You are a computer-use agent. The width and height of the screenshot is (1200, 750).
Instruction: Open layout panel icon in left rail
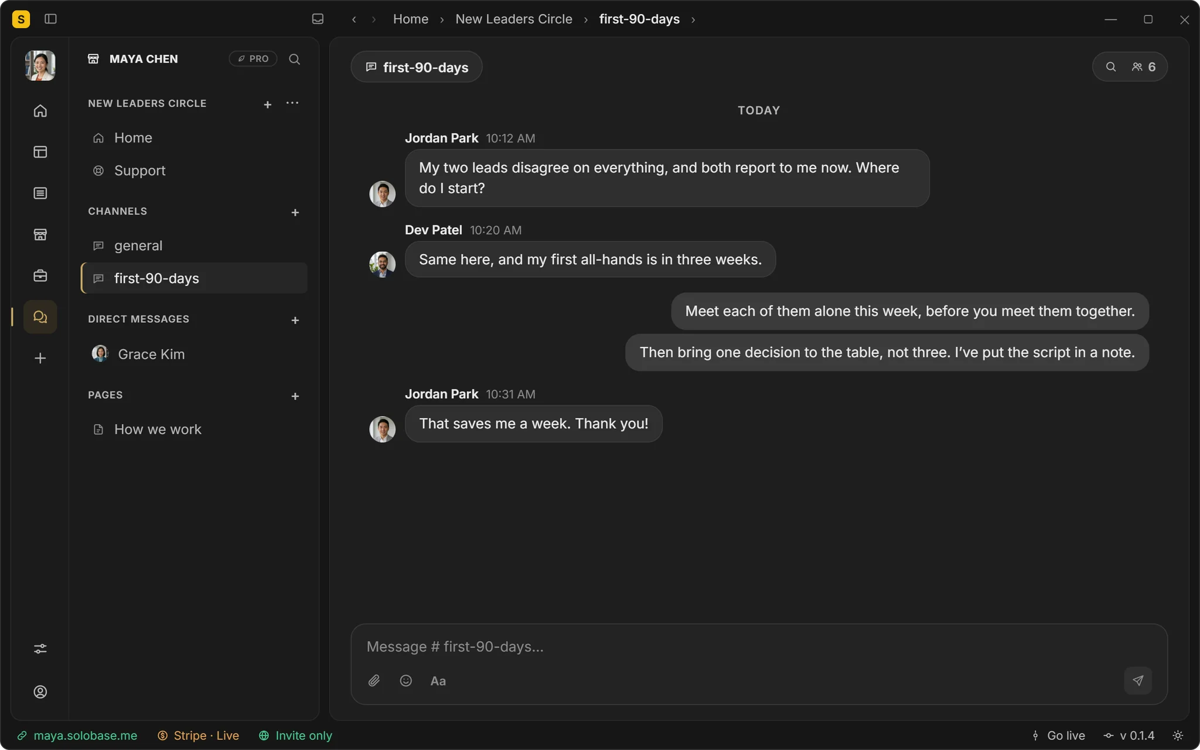[x=40, y=152]
